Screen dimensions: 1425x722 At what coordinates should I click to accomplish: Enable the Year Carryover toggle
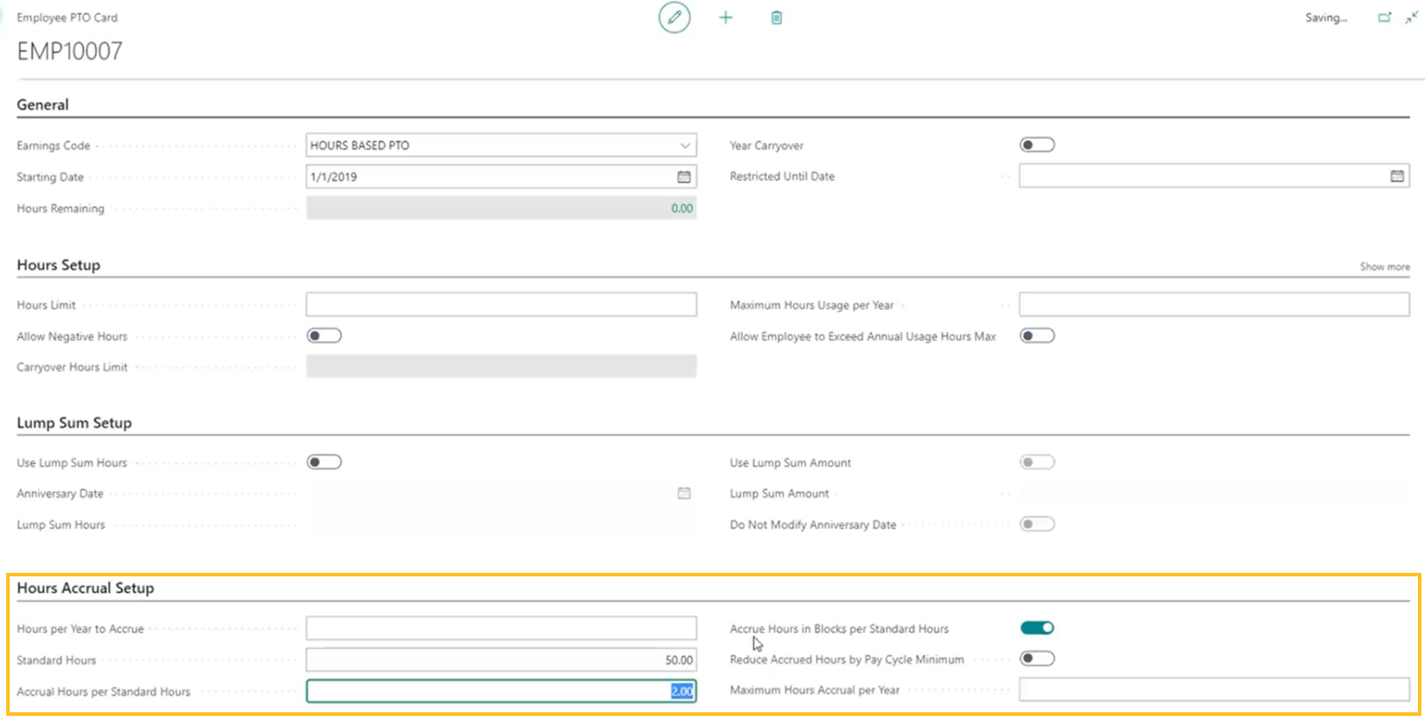[x=1037, y=145]
